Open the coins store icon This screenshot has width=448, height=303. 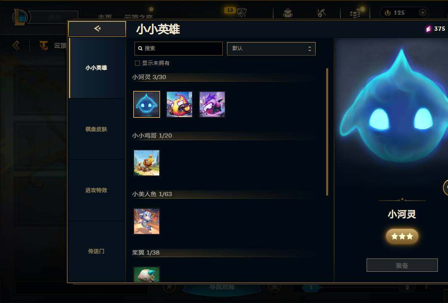(x=355, y=13)
